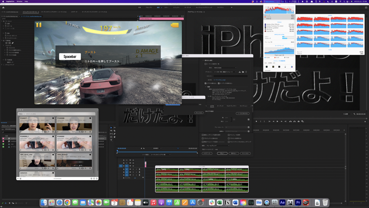
Task: Enable 最高レンダリング品質を使用 checkbox
Action: click(x=203, y=135)
